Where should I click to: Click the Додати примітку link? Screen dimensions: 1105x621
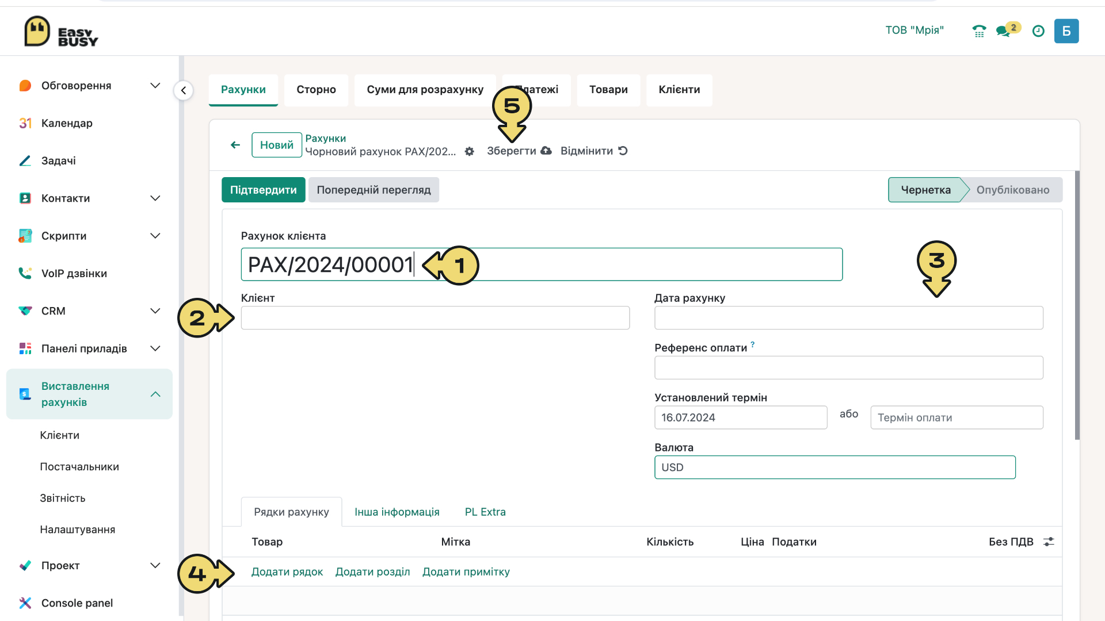tap(466, 572)
